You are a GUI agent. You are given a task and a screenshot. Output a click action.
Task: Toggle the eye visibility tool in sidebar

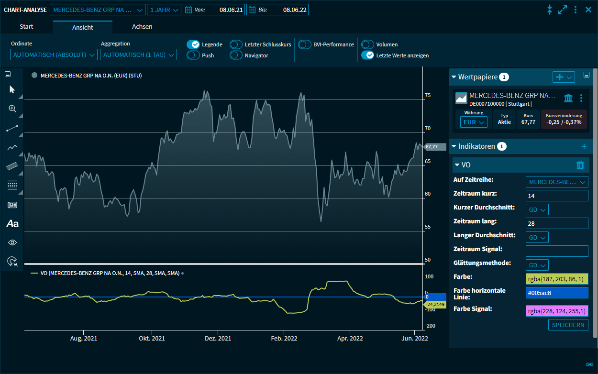click(12, 242)
